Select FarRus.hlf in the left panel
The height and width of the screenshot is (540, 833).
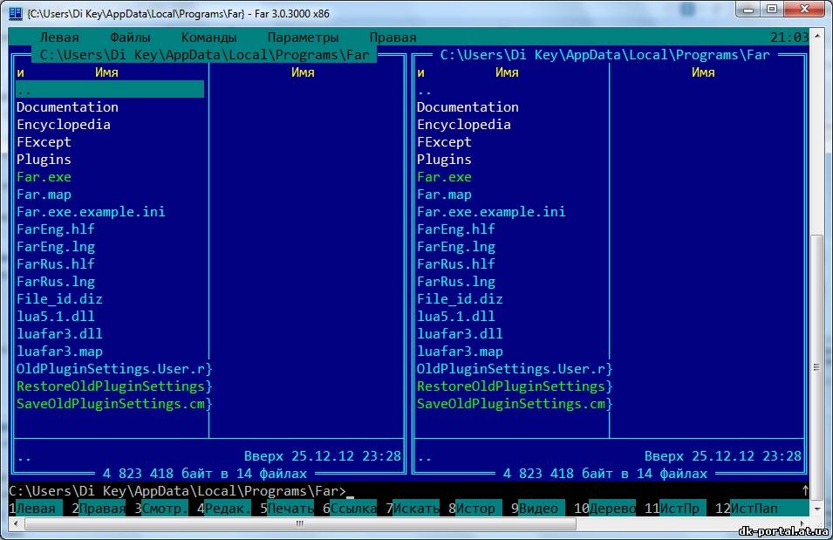pyautogui.click(x=56, y=264)
